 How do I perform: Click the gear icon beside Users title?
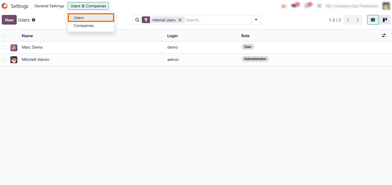tap(33, 20)
